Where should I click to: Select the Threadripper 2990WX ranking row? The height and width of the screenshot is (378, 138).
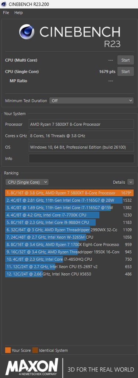[x=69, y=230]
